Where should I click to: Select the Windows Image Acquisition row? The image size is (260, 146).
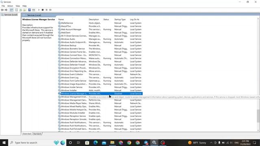pos(100,84)
